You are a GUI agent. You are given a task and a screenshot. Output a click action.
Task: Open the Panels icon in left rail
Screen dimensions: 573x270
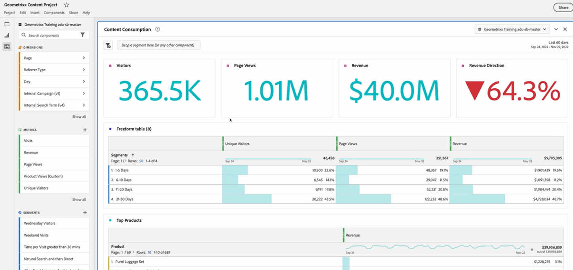(7, 24)
